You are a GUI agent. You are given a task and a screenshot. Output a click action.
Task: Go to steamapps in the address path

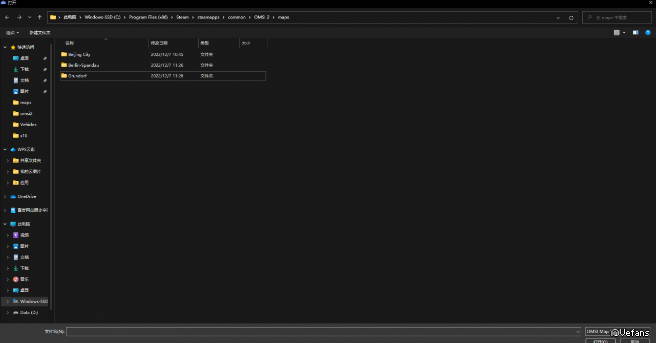coord(208,17)
